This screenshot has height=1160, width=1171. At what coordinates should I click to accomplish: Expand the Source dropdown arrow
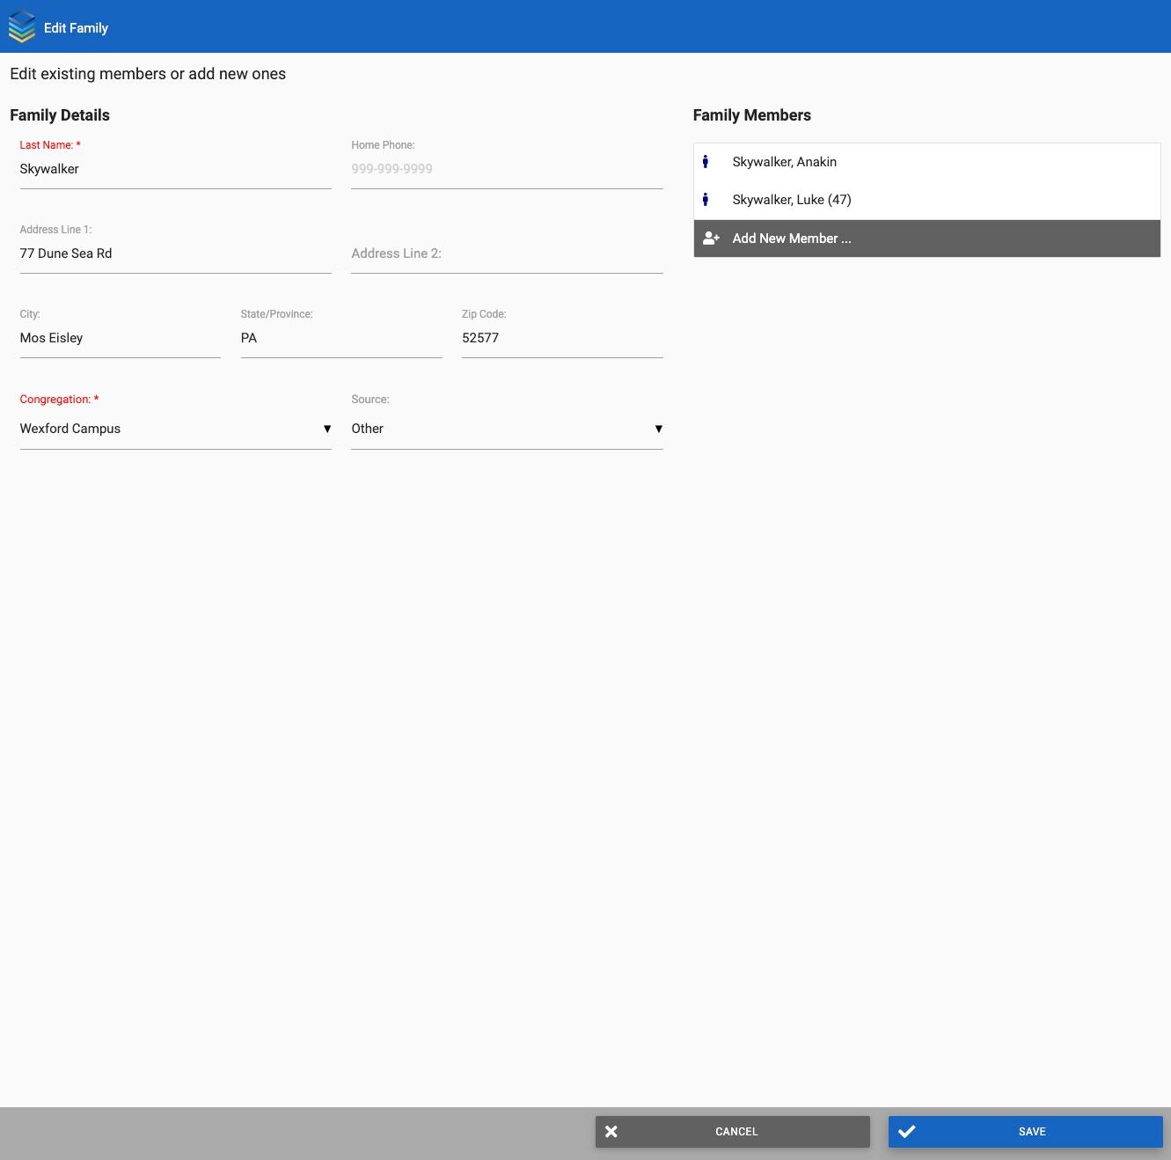click(658, 429)
